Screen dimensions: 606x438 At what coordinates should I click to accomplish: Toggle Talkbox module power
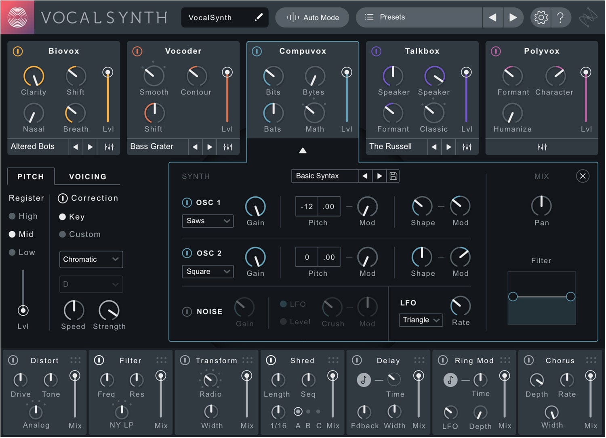376,51
